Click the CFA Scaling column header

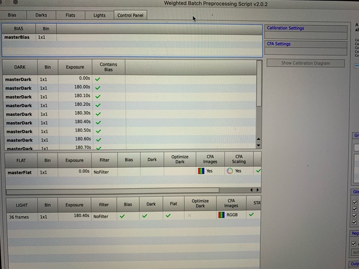pyautogui.click(x=239, y=159)
